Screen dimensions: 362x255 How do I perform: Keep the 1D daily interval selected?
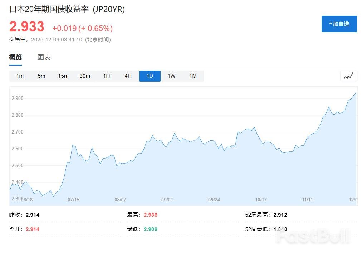pyautogui.click(x=150, y=76)
